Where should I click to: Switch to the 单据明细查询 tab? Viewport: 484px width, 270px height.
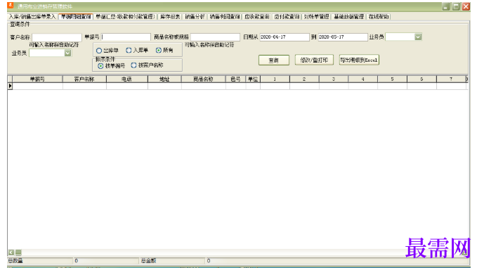point(76,17)
